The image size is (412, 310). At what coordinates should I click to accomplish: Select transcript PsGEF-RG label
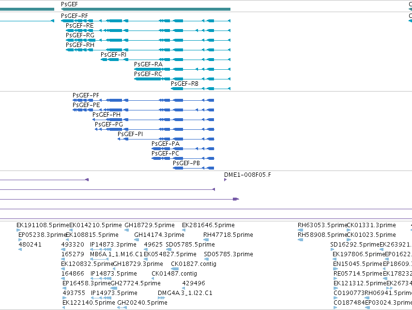point(80,35)
